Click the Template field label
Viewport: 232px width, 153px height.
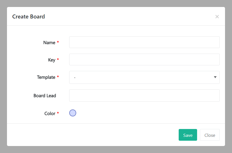click(x=46, y=77)
